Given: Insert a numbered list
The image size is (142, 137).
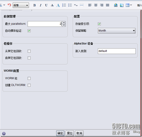Looking at the screenshot, I should [x=64, y=5].
